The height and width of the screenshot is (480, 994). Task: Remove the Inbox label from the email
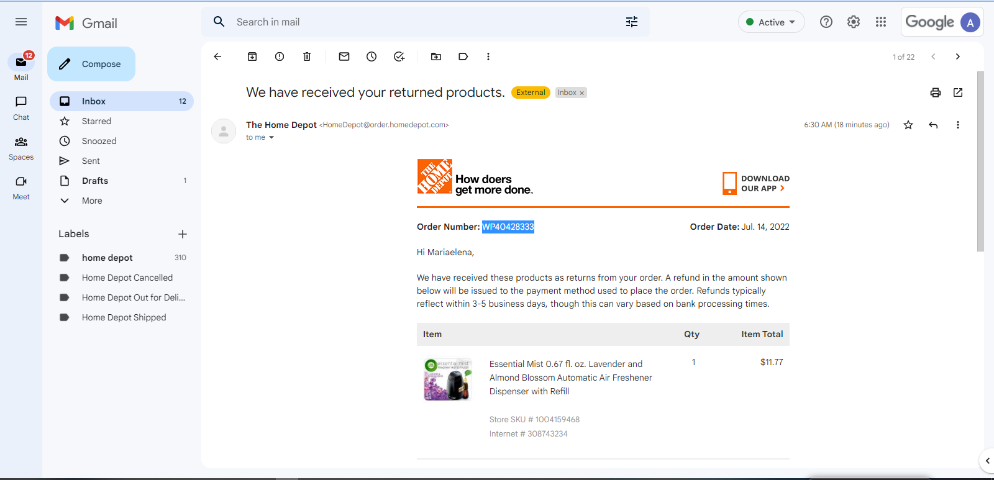[582, 93]
